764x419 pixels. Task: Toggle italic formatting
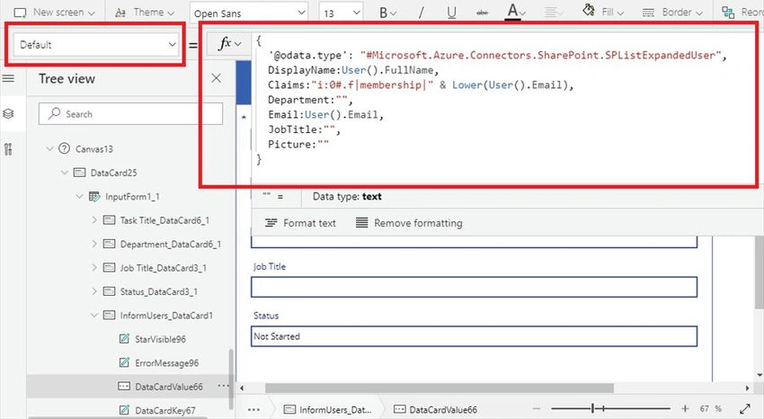coord(421,13)
